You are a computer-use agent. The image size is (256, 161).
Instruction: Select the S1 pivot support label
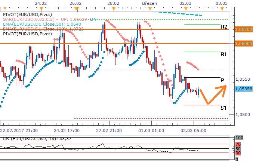pos(223,108)
